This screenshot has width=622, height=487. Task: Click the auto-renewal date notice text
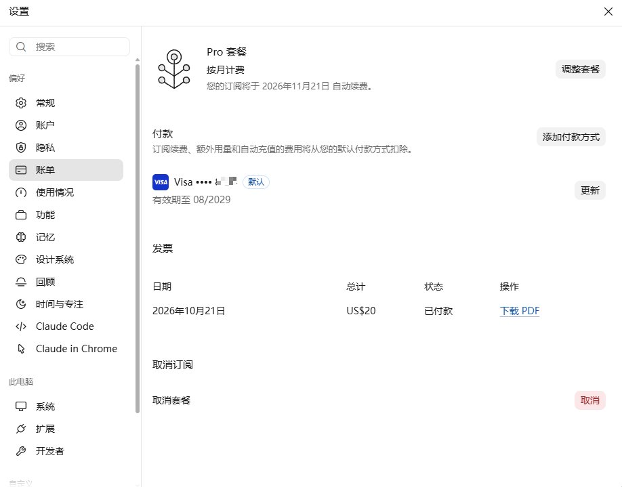pos(290,87)
